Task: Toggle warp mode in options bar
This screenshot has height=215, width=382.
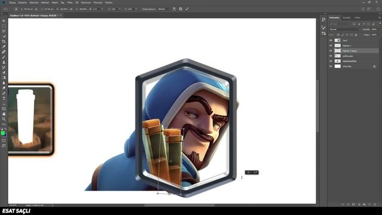Action: (x=174, y=9)
